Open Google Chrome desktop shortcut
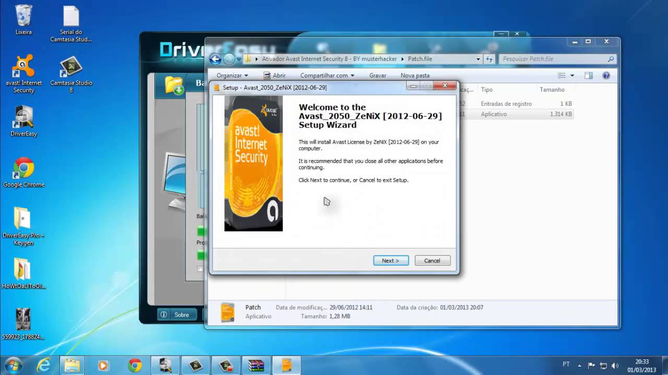The width and height of the screenshot is (668, 375). click(23, 172)
